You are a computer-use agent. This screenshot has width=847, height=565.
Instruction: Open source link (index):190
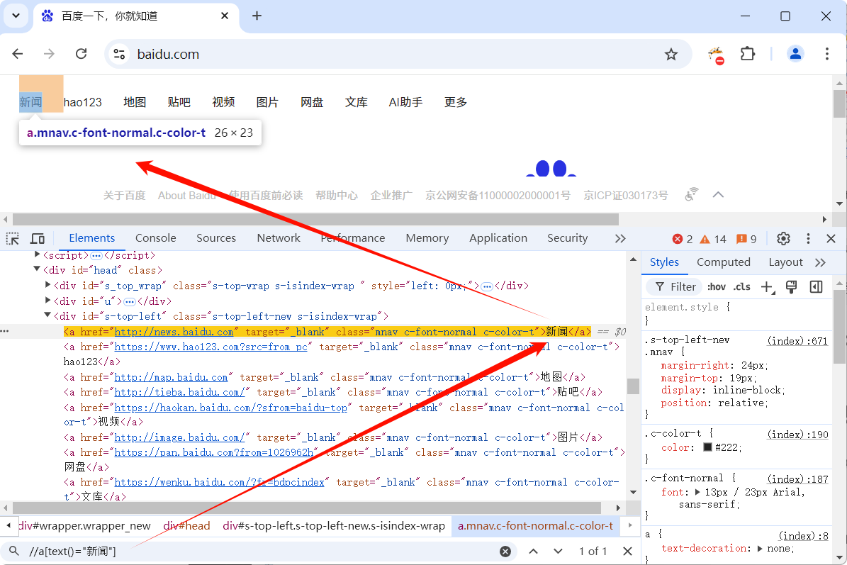coord(797,435)
